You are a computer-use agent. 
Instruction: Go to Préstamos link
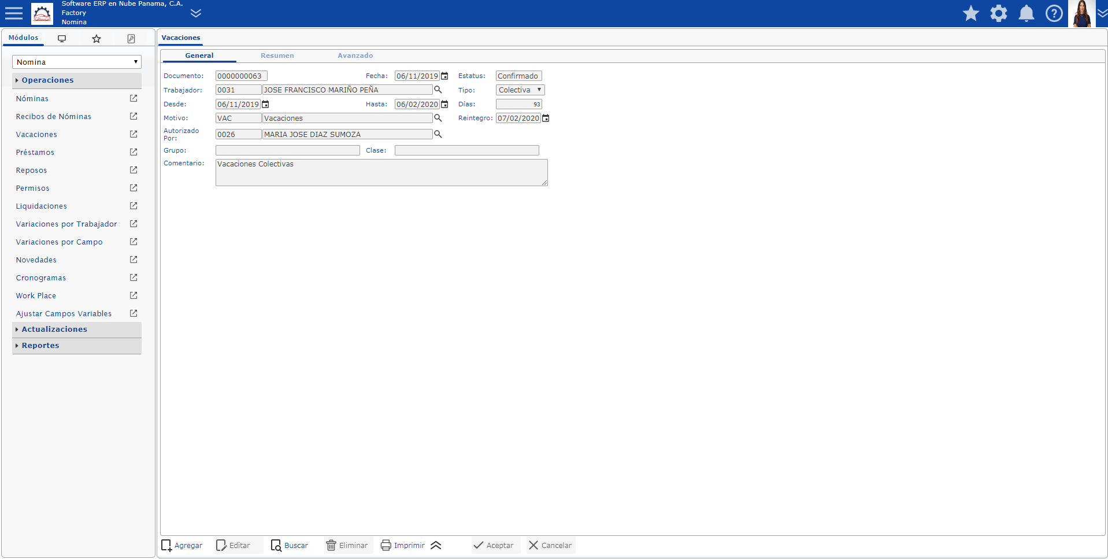(x=35, y=153)
